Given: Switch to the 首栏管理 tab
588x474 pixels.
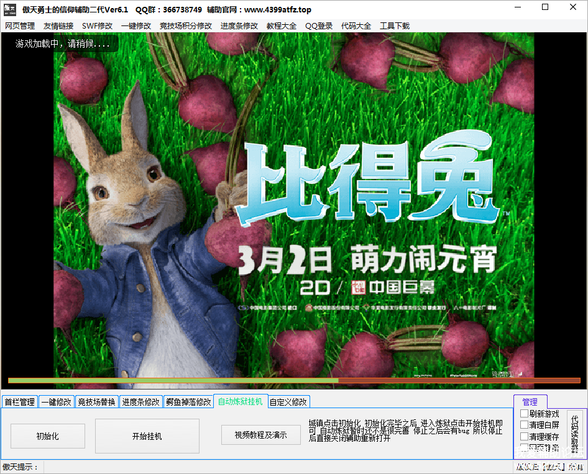Looking at the screenshot, I should 20,402.
